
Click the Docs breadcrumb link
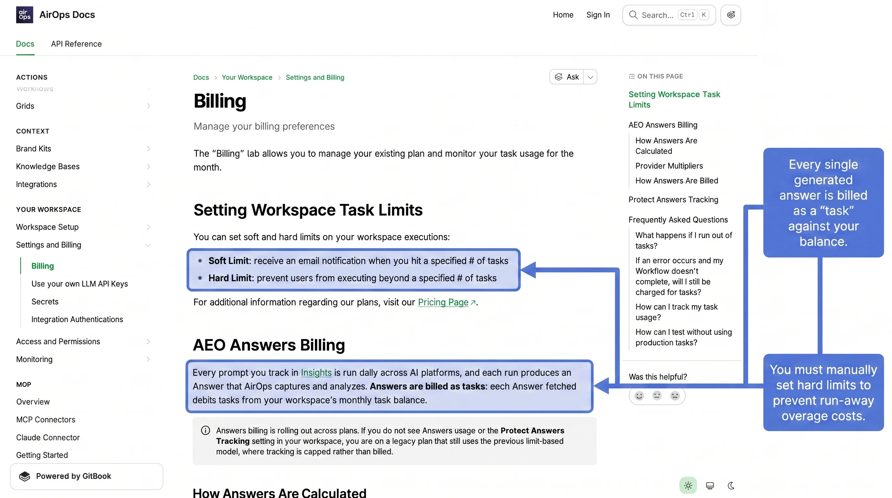click(201, 77)
